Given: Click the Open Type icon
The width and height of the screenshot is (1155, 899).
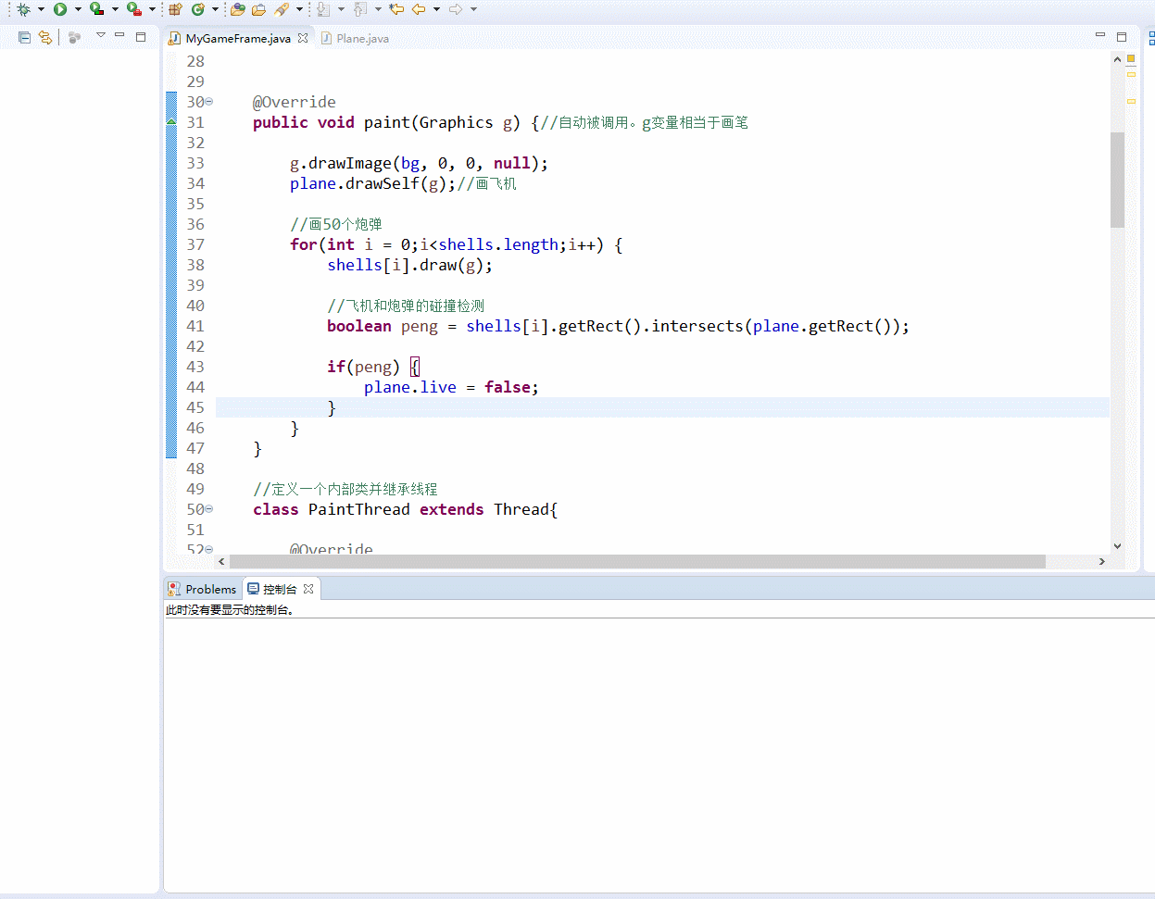Looking at the screenshot, I should [x=238, y=9].
